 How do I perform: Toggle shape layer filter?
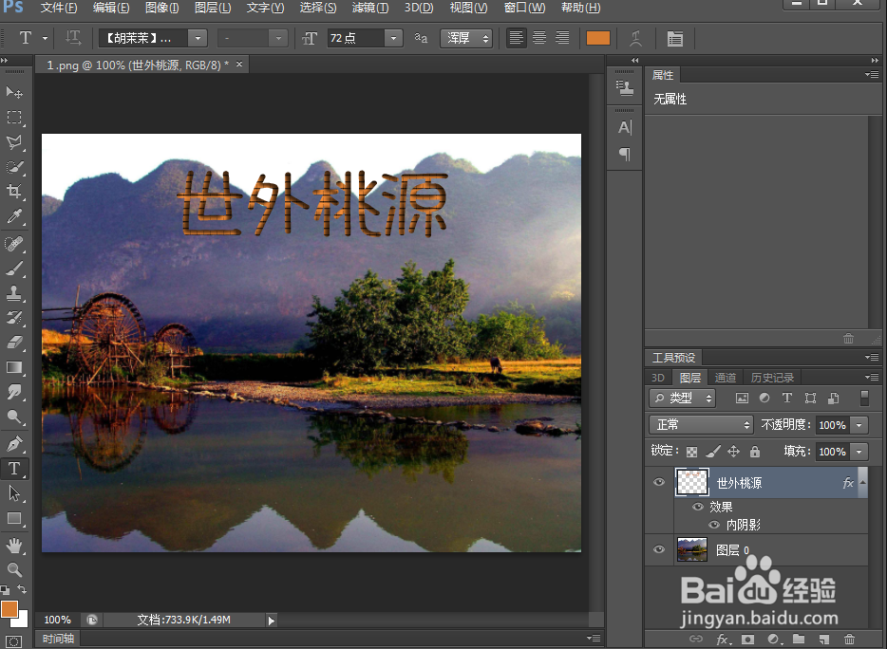pos(810,398)
